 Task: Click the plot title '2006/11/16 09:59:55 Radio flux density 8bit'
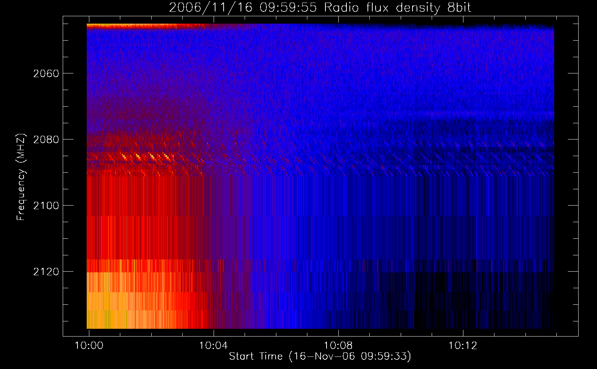320,8
